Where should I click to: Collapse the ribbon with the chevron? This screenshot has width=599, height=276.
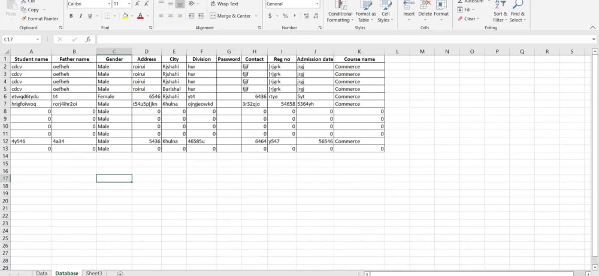[x=593, y=27]
